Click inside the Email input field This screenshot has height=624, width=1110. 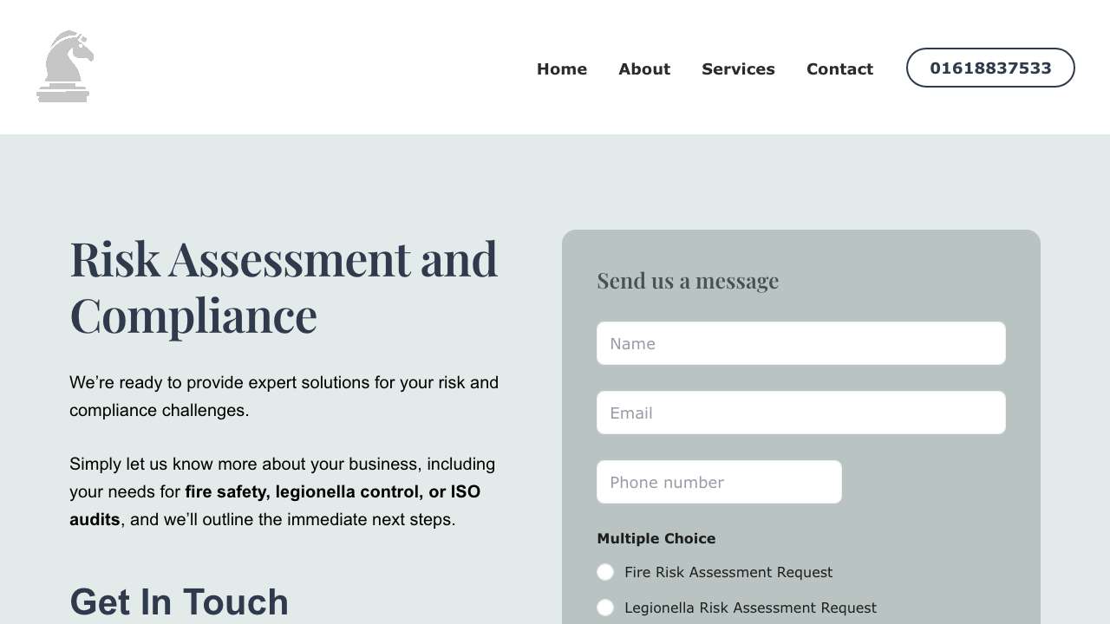[x=800, y=413]
